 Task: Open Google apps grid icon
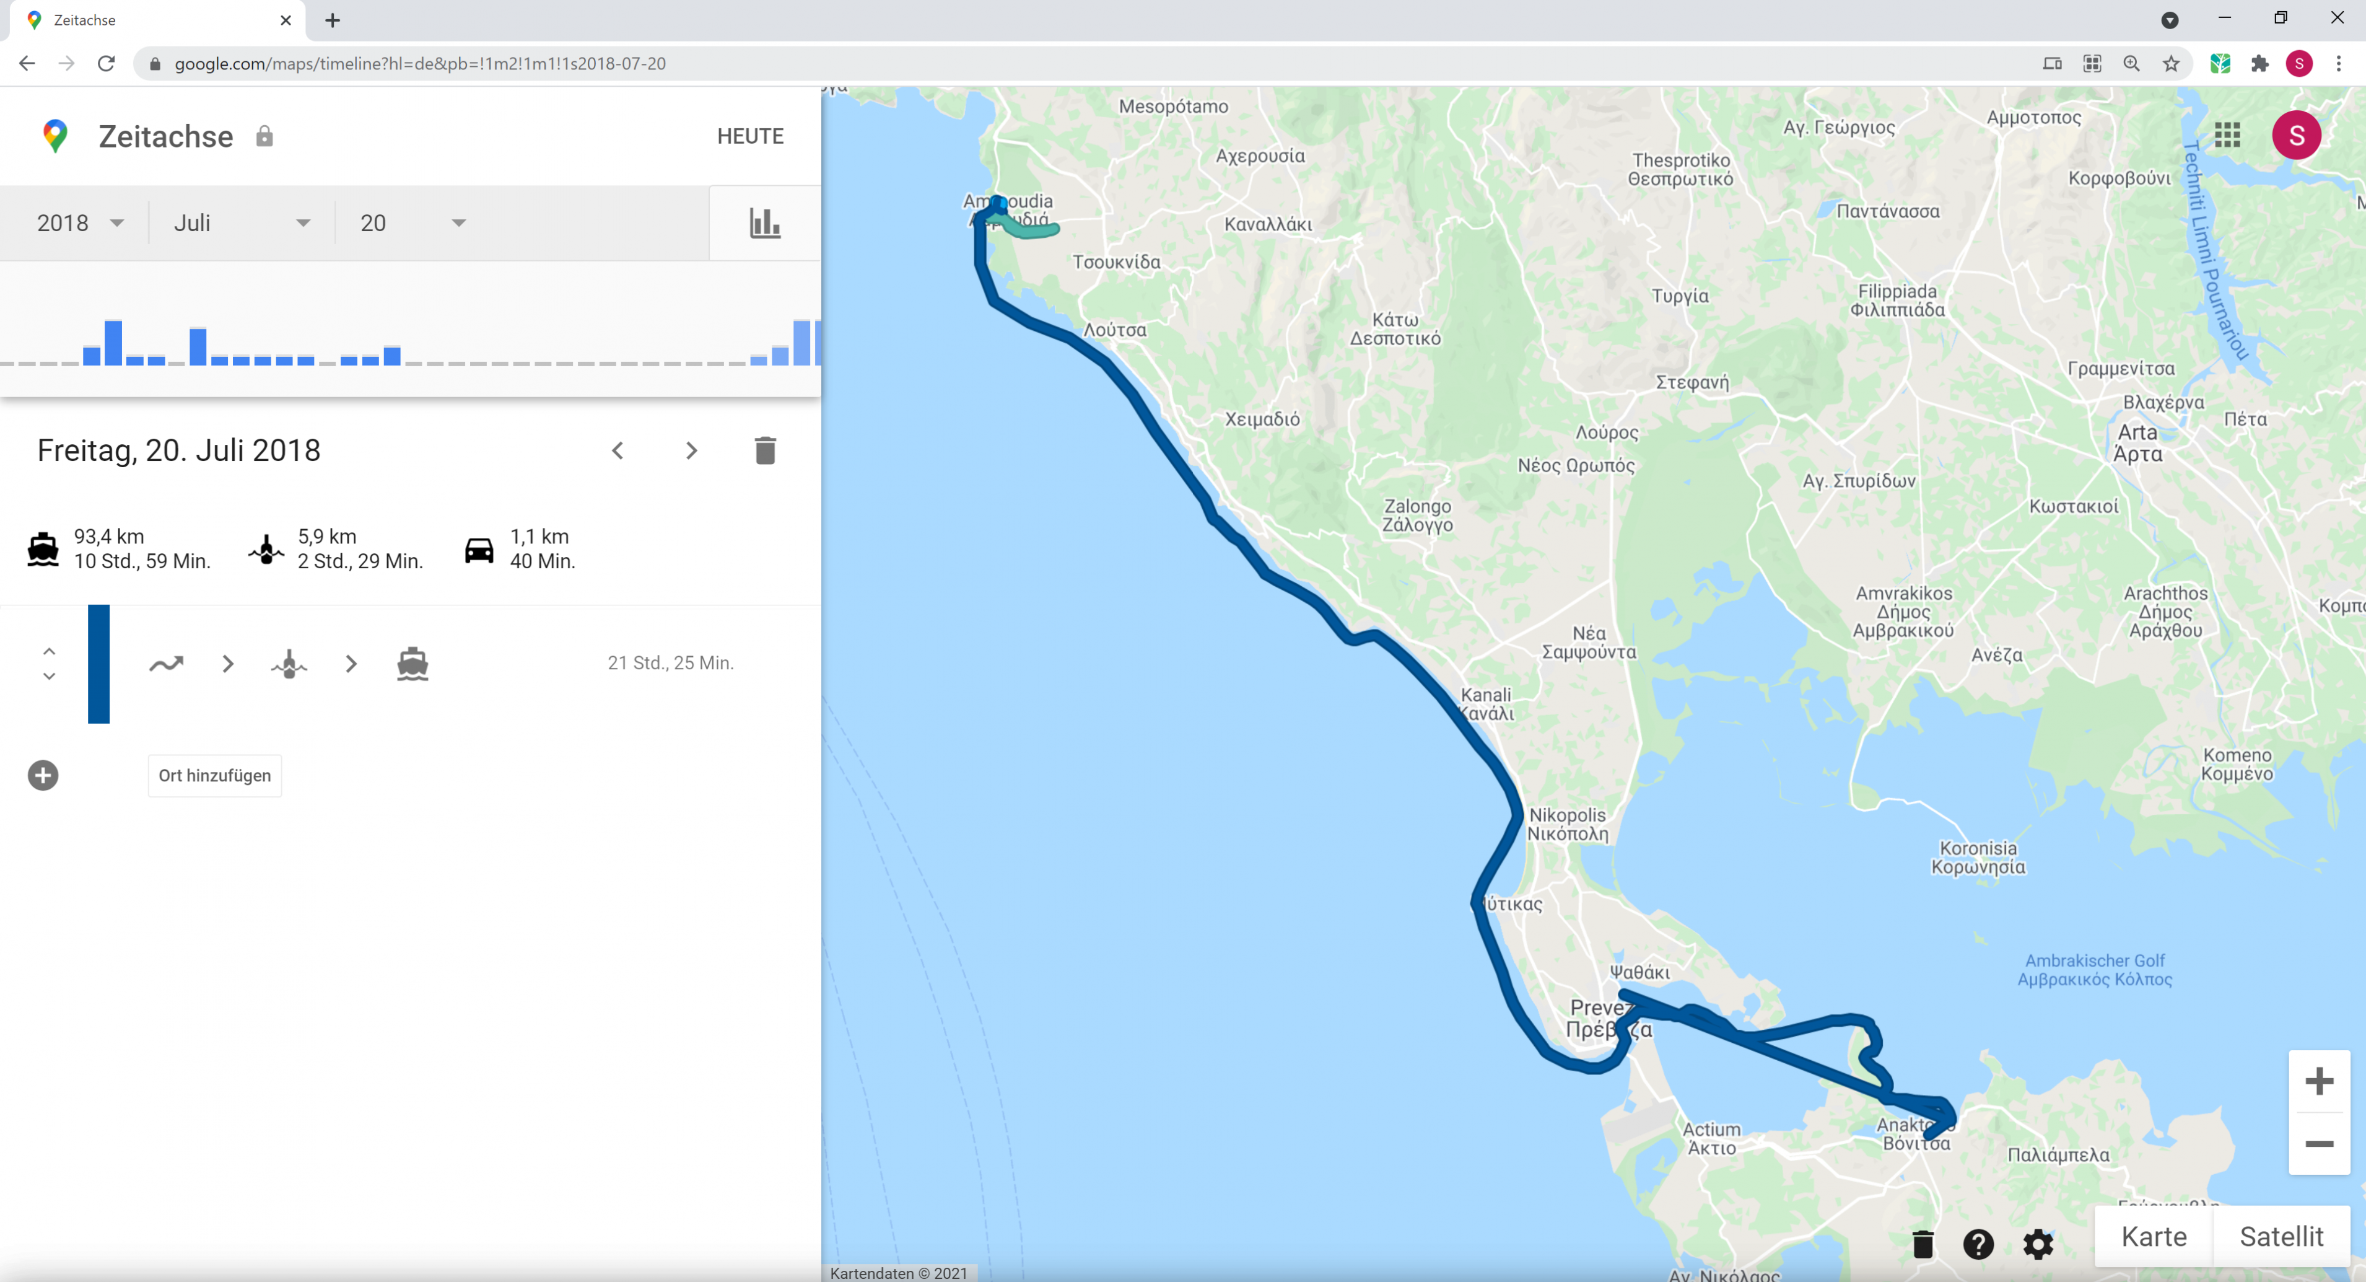pos(2227,135)
